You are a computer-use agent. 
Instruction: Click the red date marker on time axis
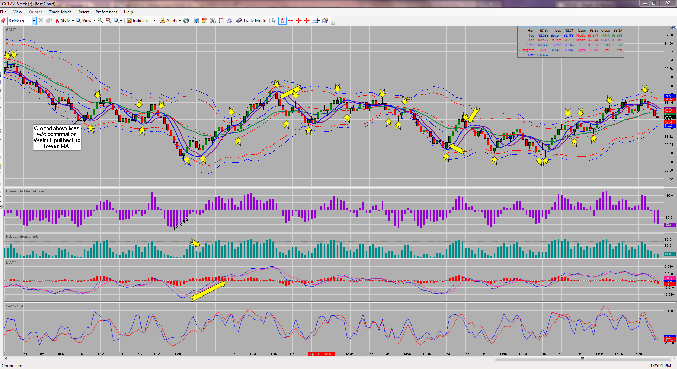[321, 354]
